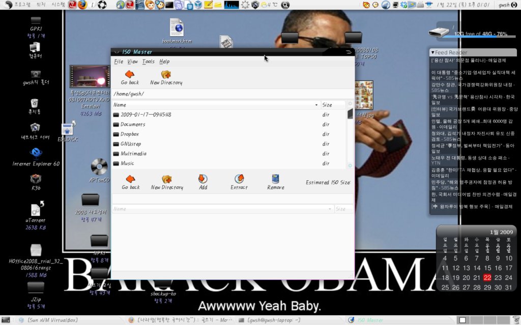Click the upper Go back arrow icon
521x325 pixels.
pyautogui.click(x=130, y=74)
